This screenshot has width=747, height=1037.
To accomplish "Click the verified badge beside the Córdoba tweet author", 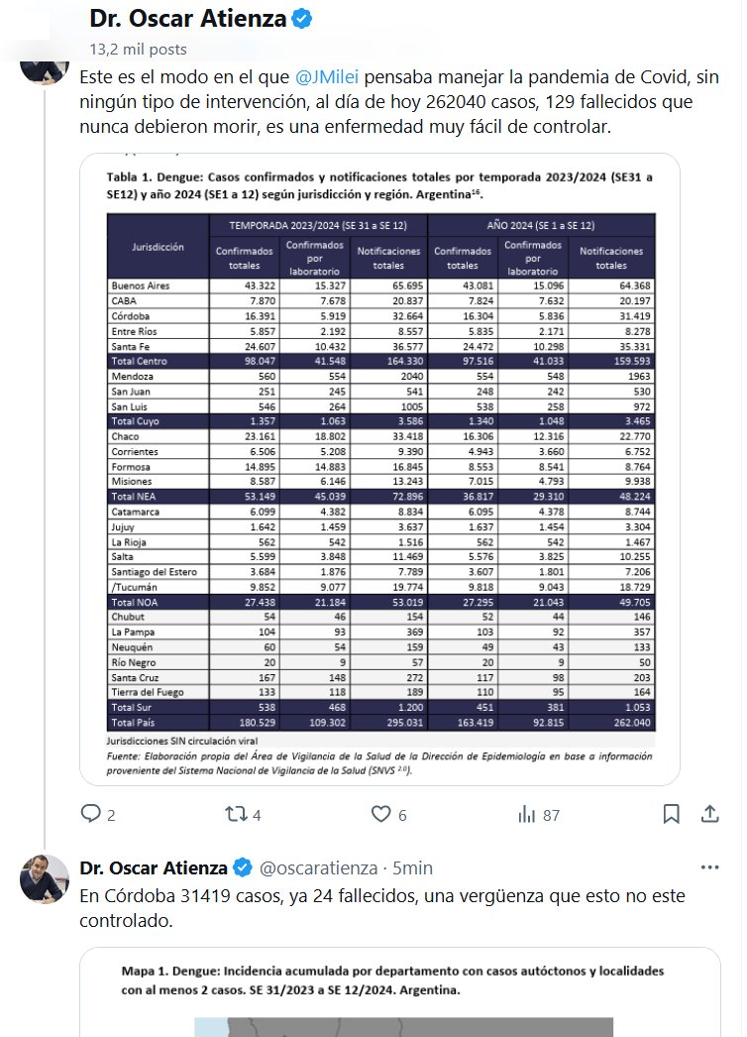I will tap(243, 868).
